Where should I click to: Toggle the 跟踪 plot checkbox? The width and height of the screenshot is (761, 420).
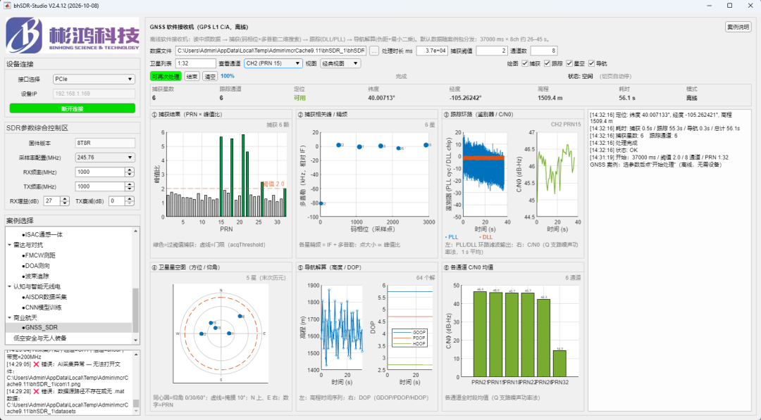[547, 63]
